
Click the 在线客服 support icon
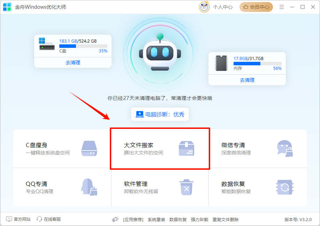coord(40,219)
